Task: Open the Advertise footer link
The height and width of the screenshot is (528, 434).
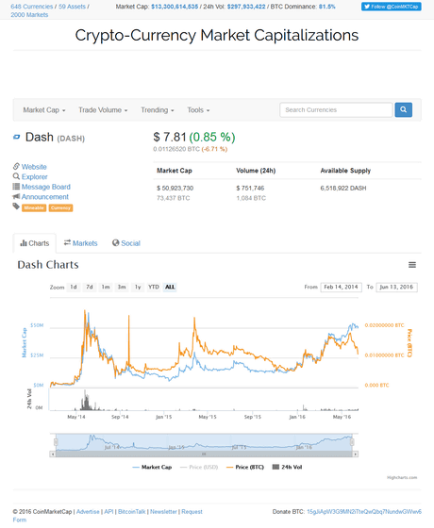Action: [x=88, y=511]
